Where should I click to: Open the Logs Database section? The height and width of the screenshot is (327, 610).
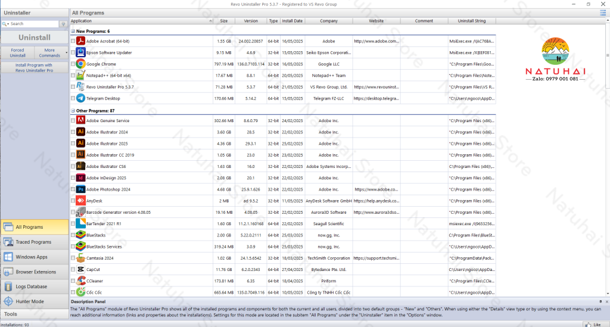click(35, 286)
